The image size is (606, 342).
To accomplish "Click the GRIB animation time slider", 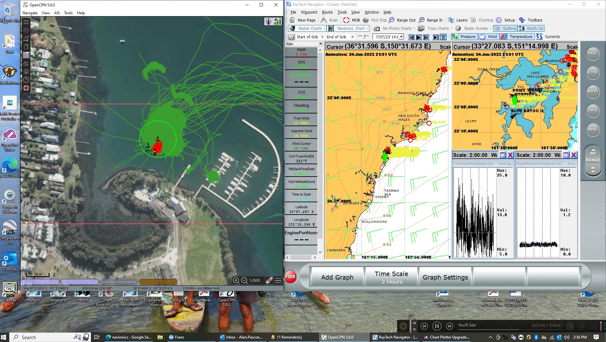I will 363,36.
